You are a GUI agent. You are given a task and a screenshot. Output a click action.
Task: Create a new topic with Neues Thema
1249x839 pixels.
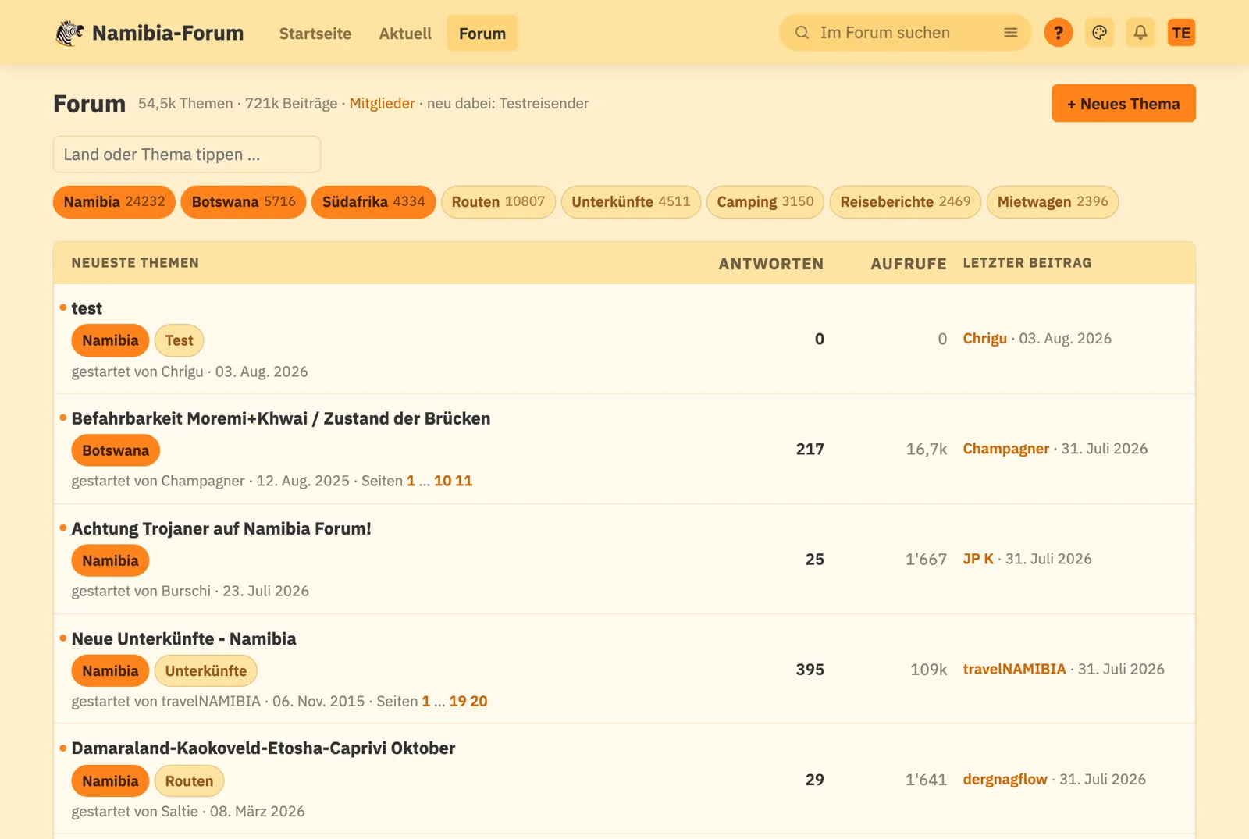1123,103
